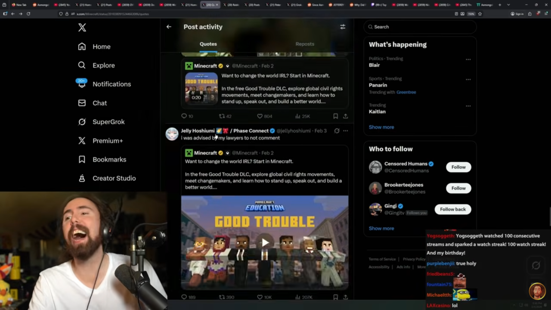This screenshot has width=551, height=310.
Task: Follow back Gingi
Action: 453,209
